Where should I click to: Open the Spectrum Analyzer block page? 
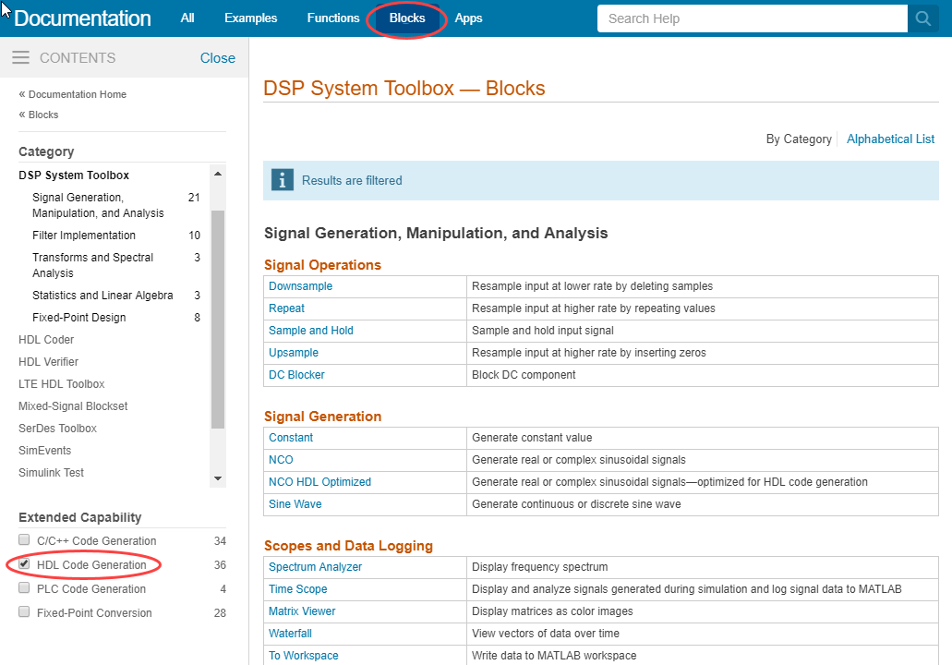tap(315, 567)
